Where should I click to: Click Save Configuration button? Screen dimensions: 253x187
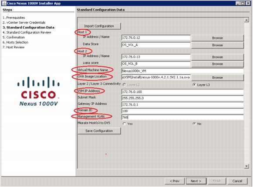tap(99, 131)
